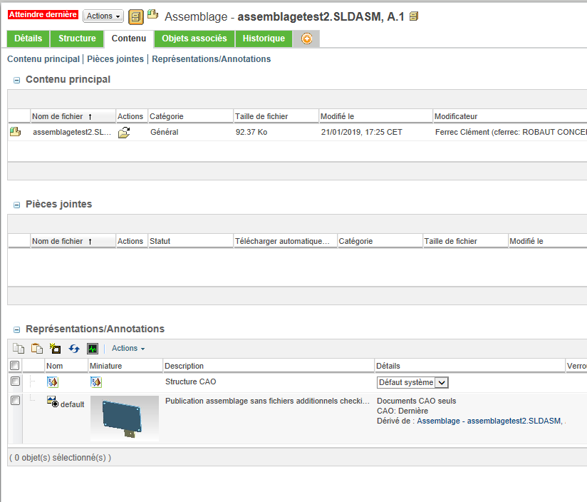587x502 pixels.
Task: Click the copy icon in Représentations toolbar
Action: tap(19, 349)
